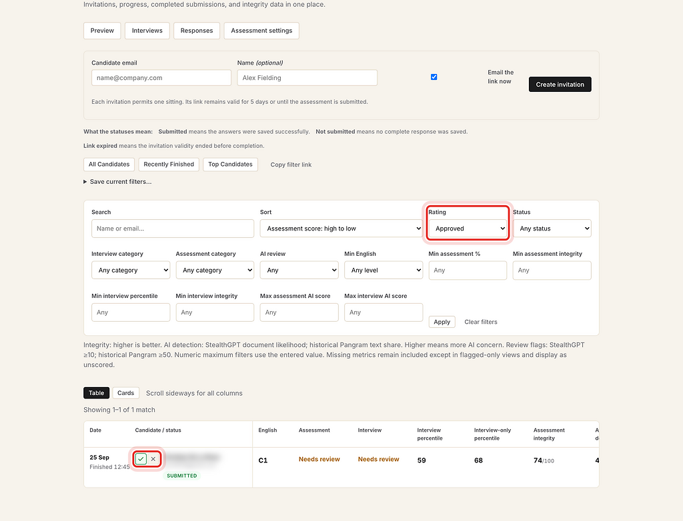This screenshot has width=683, height=521.
Task: Open the Interview category dropdown
Action: [131, 270]
